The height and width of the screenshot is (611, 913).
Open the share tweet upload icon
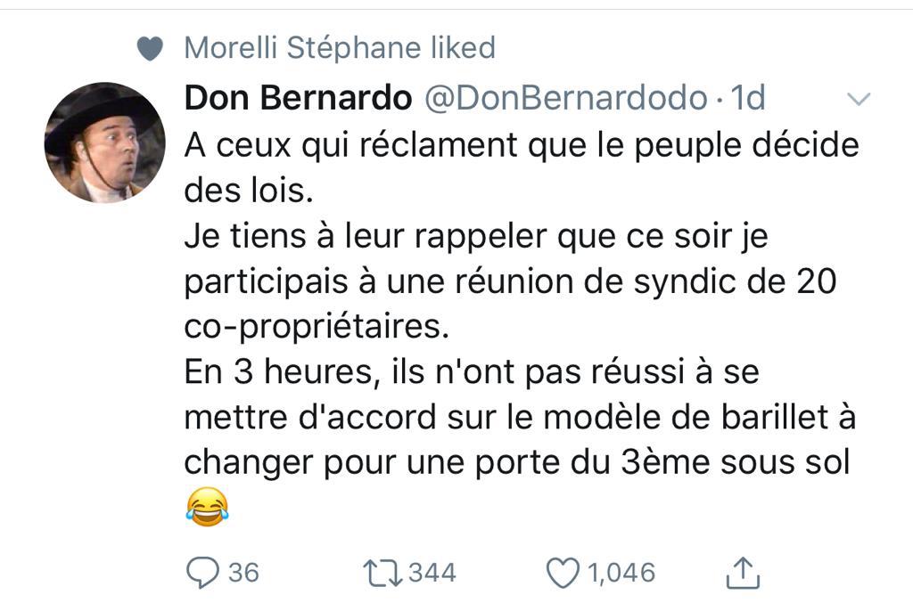pyautogui.click(x=743, y=573)
